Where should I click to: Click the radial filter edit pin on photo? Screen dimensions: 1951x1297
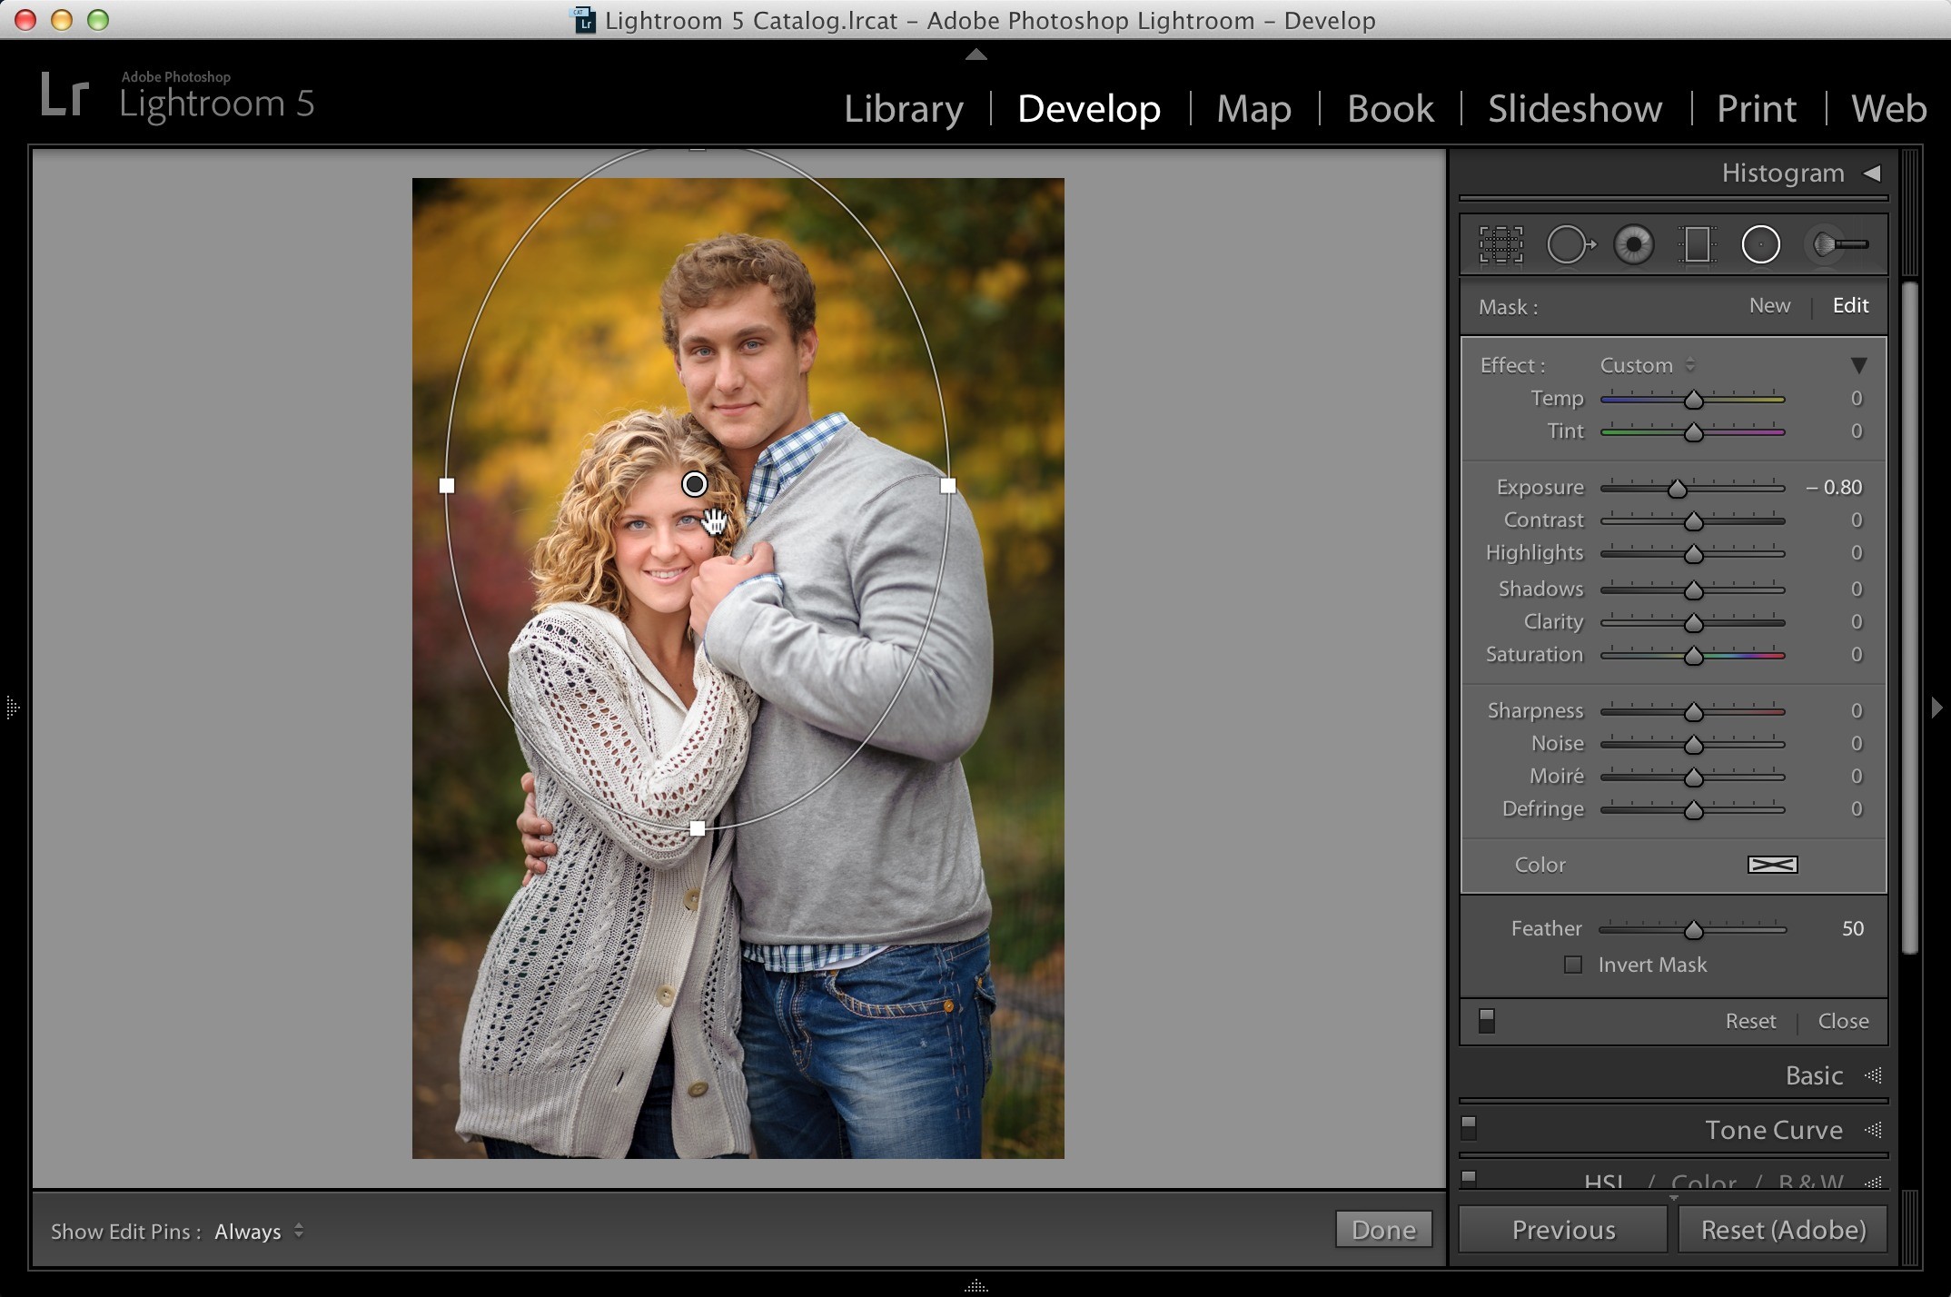695,484
